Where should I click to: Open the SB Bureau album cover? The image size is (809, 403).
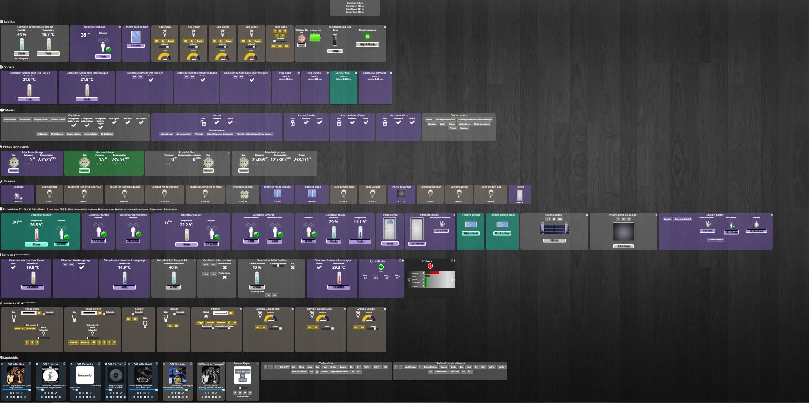tap(177, 375)
